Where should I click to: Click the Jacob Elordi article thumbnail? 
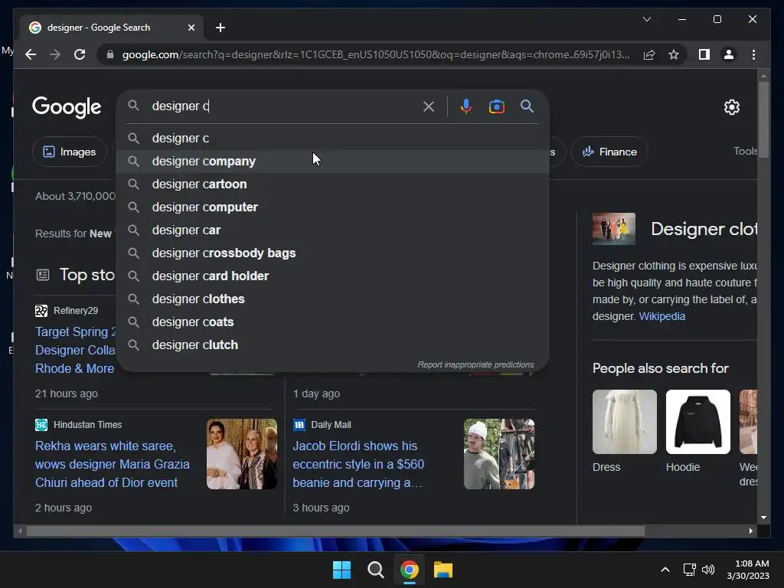[x=499, y=454]
